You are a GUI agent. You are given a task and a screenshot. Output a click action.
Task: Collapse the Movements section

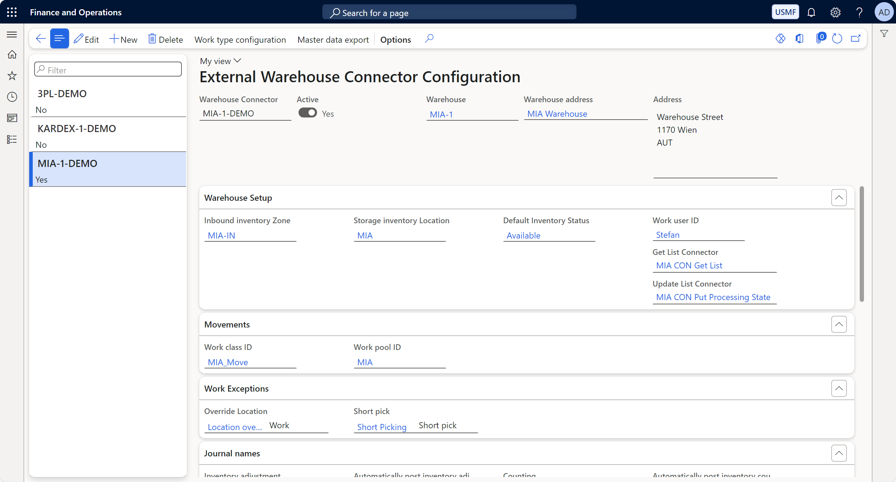pos(839,324)
